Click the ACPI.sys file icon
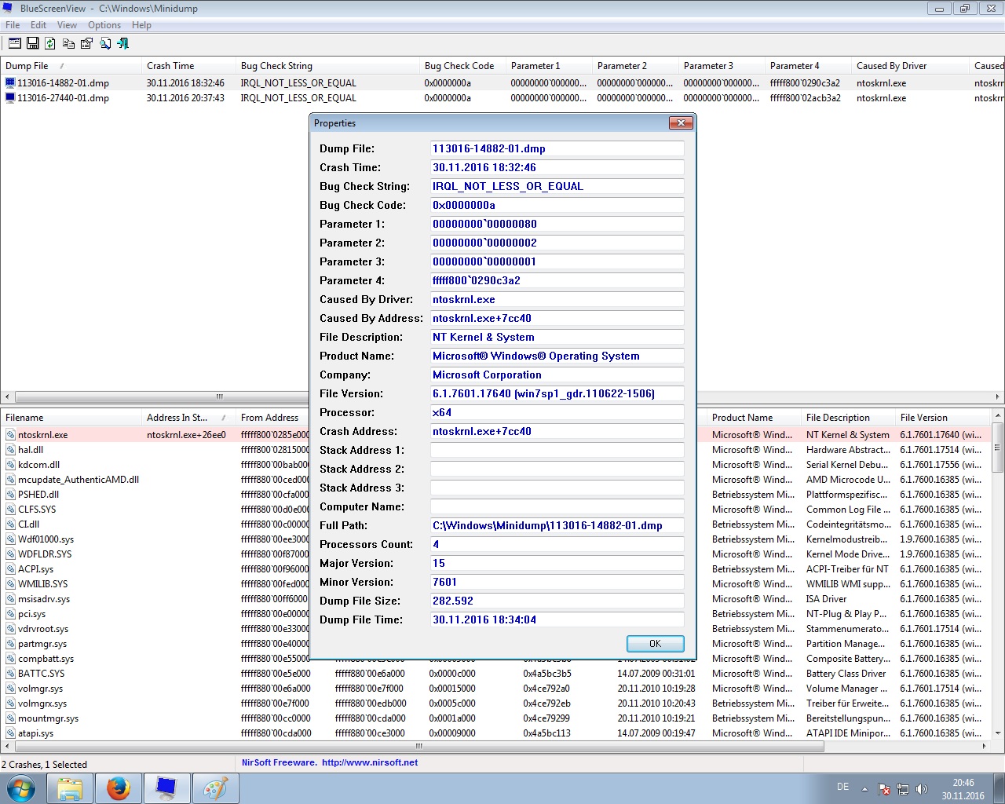The height and width of the screenshot is (804, 1005). point(11,569)
